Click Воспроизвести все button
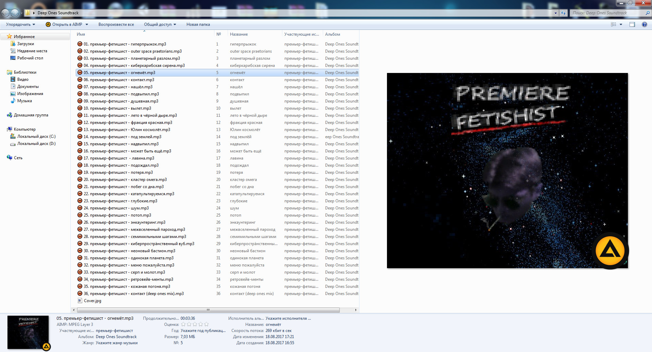This screenshot has width=652, height=352. click(116, 24)
